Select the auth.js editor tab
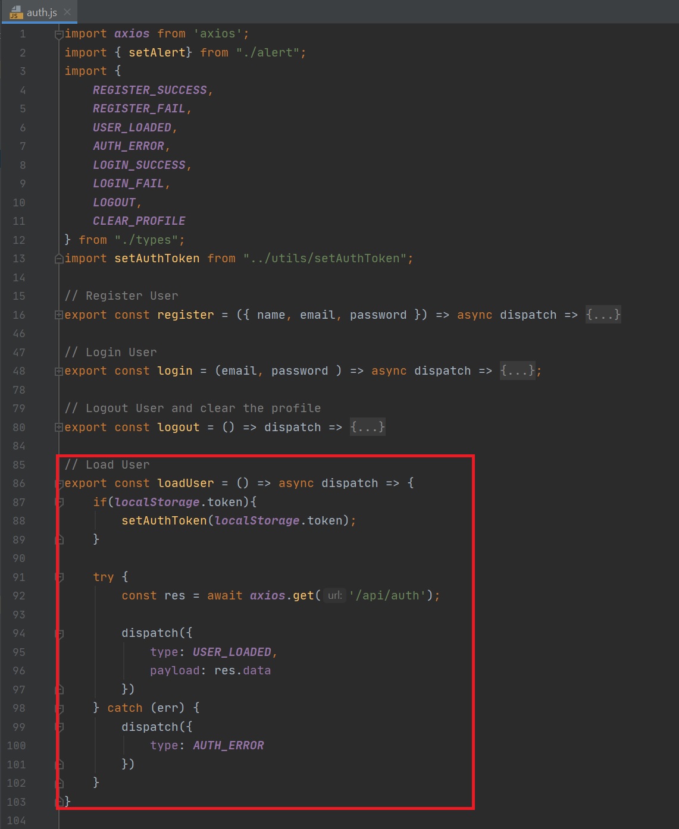 tap(41, 12)
